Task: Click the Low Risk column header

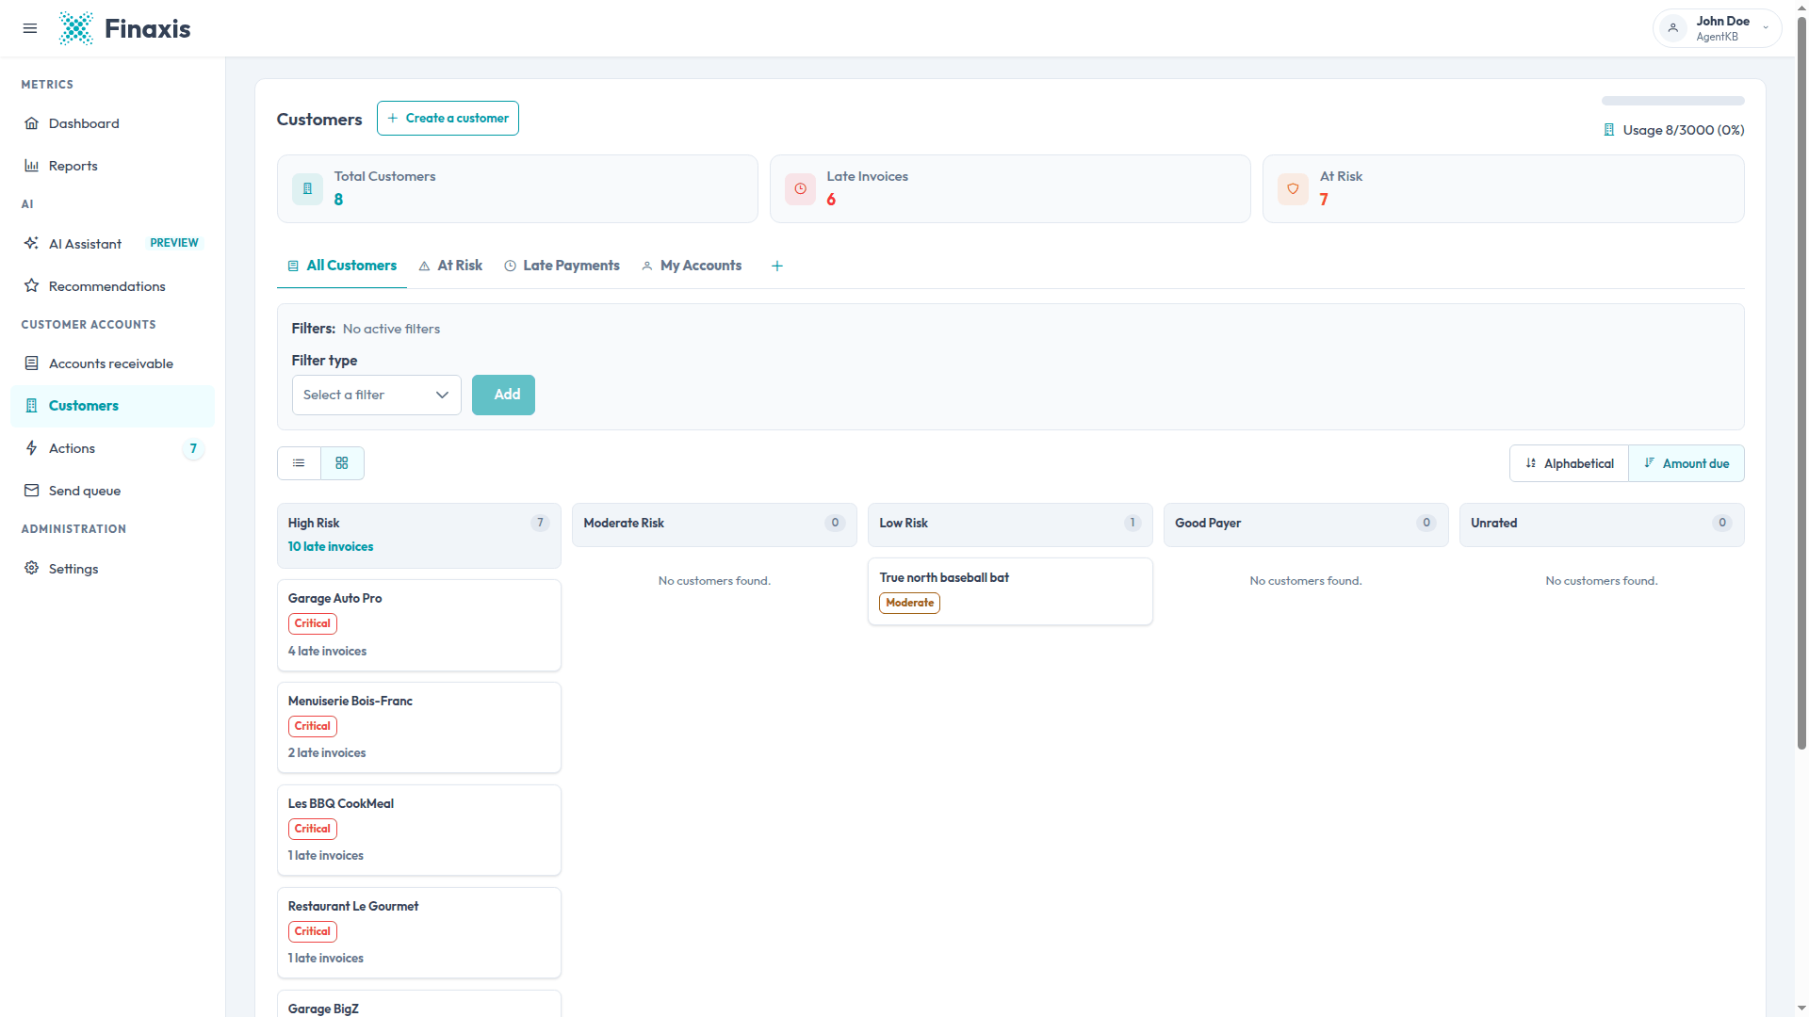Action: (1010, 525)
